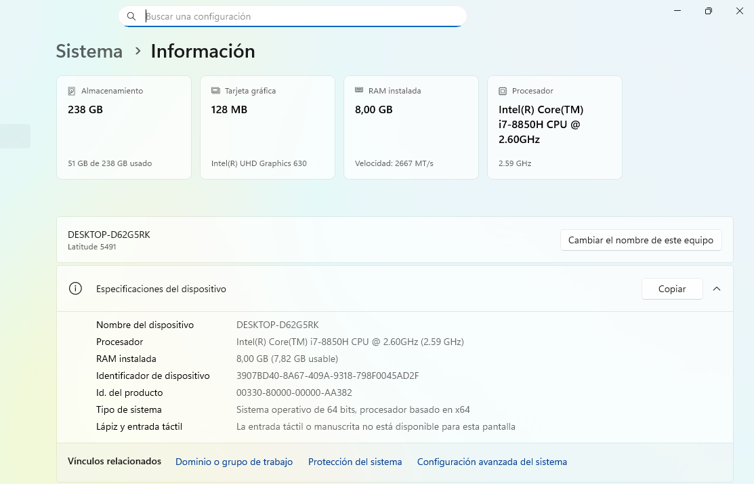Click Cambiar el nombre de este equipo

click(640, 240)
